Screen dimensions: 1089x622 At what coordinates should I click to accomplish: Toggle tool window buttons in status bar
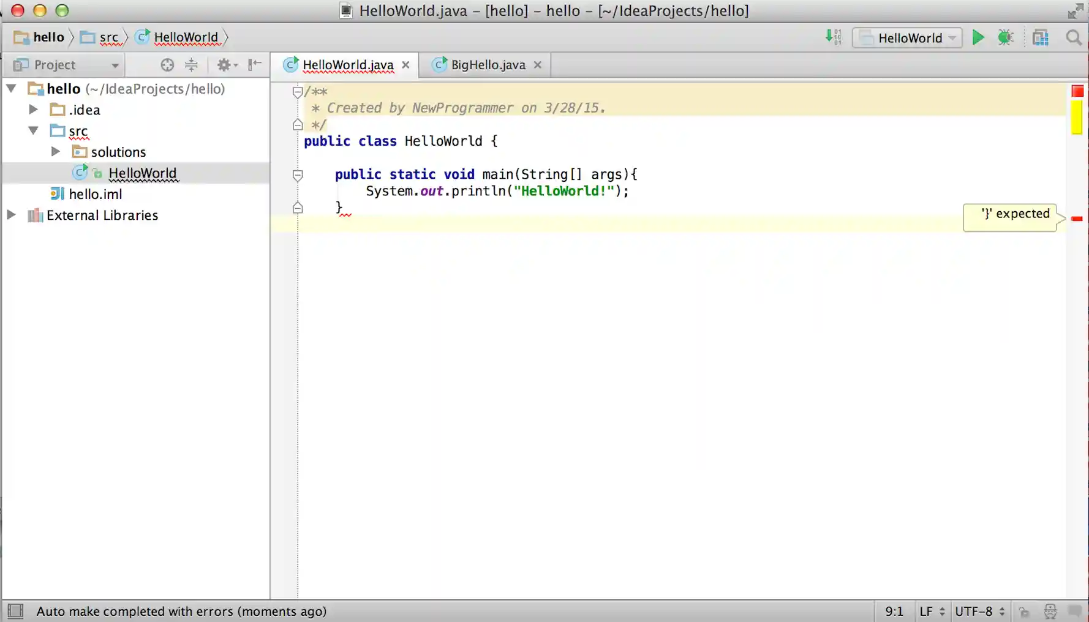coord(15,611)
